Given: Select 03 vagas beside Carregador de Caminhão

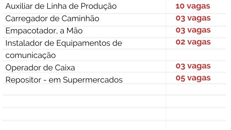Looking at the screenshot, I should coord(193,18).
